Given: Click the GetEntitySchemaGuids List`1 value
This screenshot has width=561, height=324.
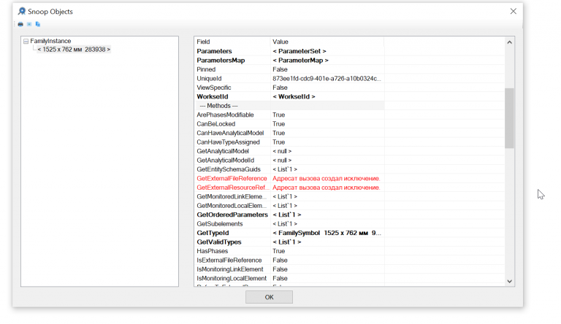Looking at the screenshot, I should coord(285,169).
